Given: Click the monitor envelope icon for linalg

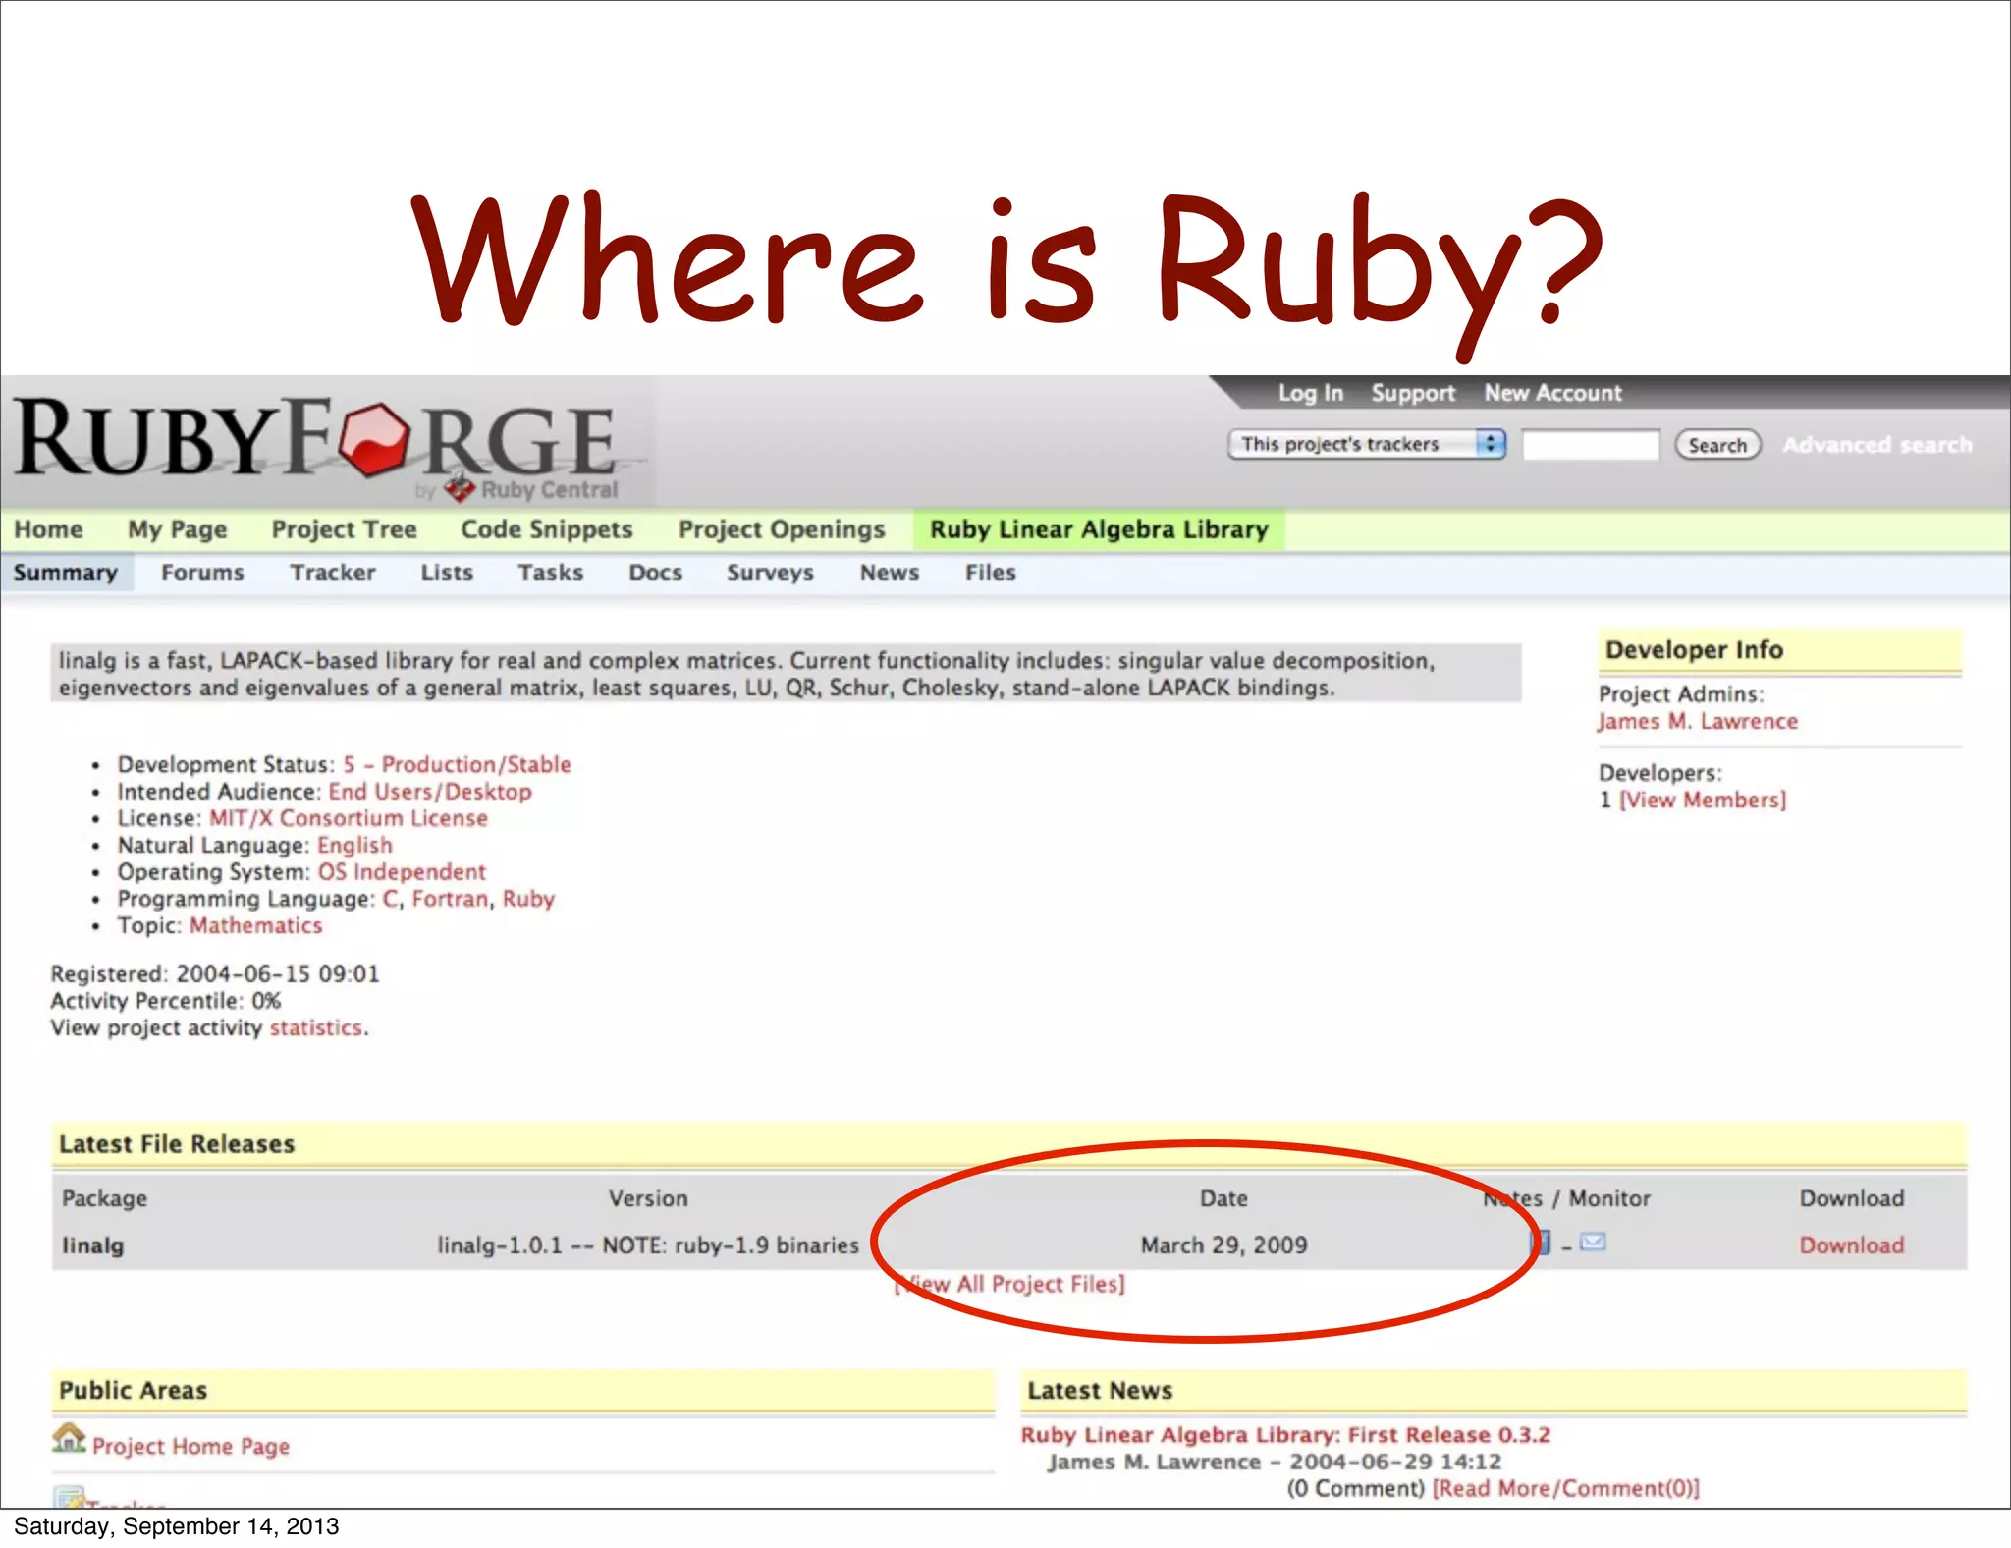Looking at the screenshot, I should pos(1593,1243).
